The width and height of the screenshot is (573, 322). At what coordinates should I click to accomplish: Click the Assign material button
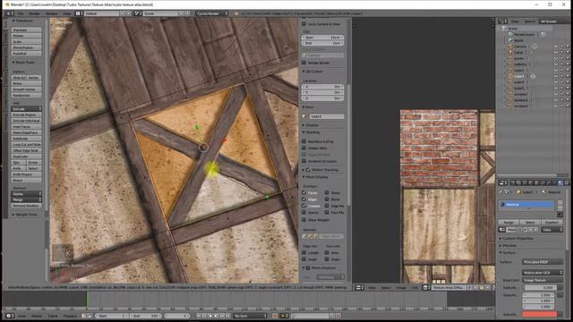(x=509, y=222)
